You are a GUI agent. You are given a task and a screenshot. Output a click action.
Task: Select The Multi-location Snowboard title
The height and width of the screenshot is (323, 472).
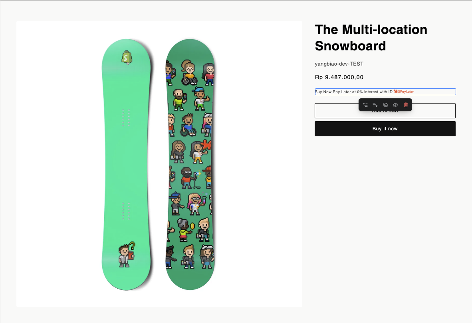(x=371, y=38)
